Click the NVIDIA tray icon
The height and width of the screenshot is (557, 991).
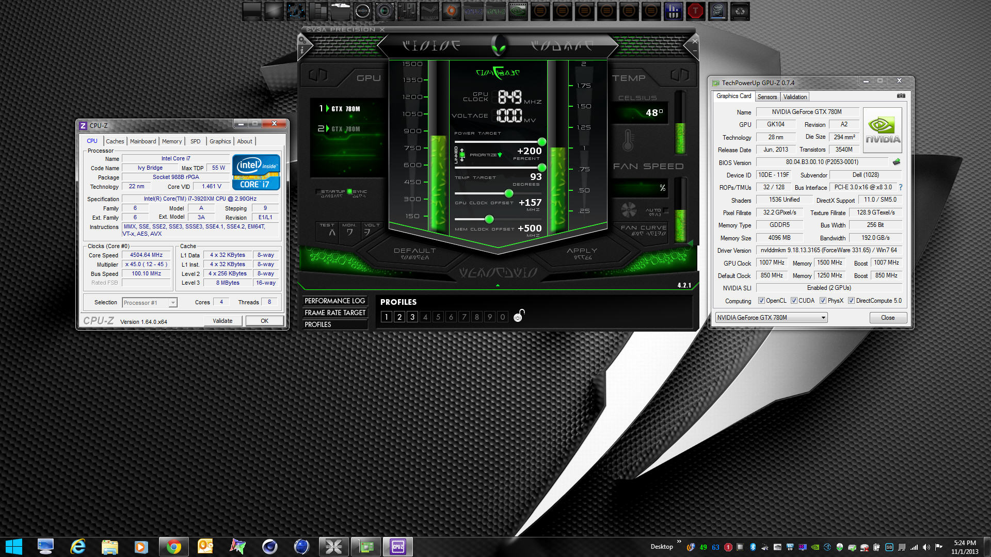tap(815, 547)
